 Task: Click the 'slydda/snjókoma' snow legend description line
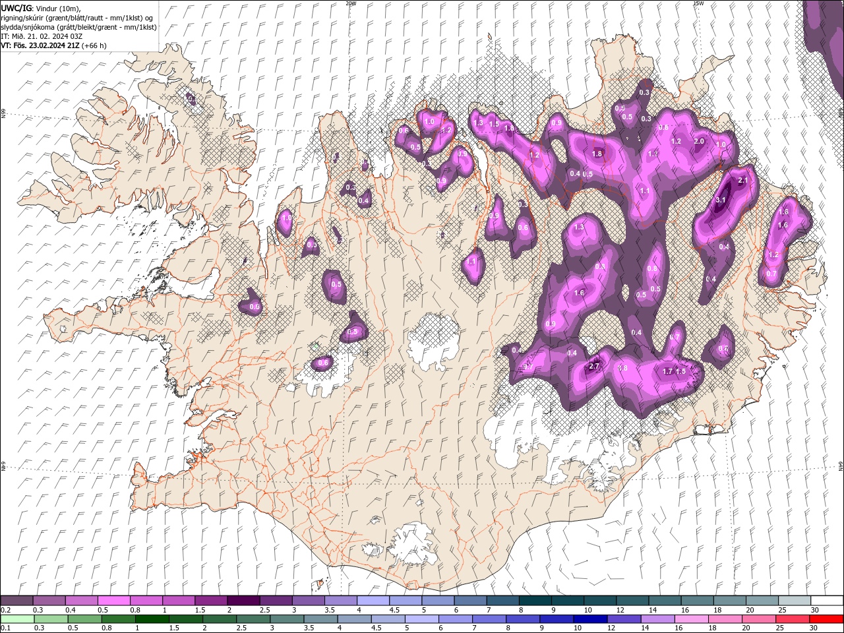pos(78,26)
